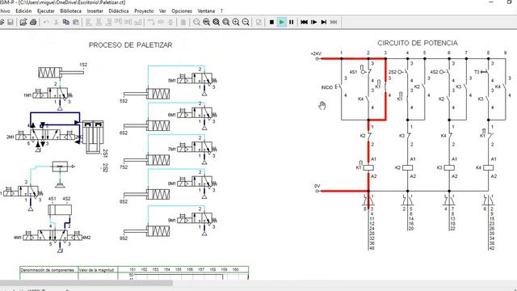Click the Align middle vertically icon
517x291 pixels.
point(128,22)
